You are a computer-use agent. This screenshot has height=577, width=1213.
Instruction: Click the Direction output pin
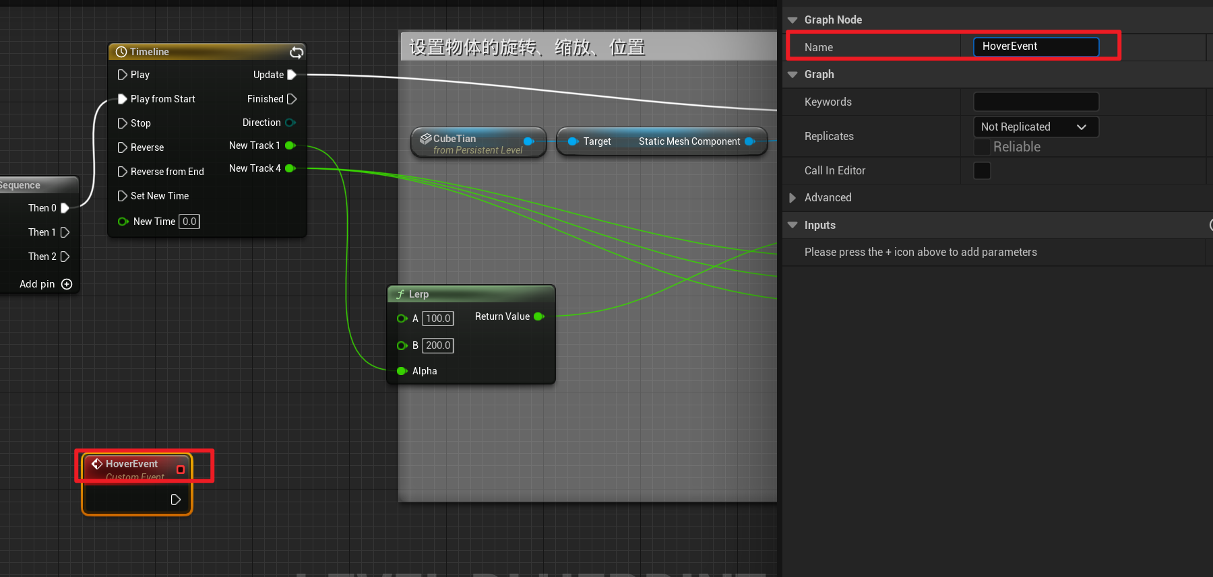(x=290, y=123)
